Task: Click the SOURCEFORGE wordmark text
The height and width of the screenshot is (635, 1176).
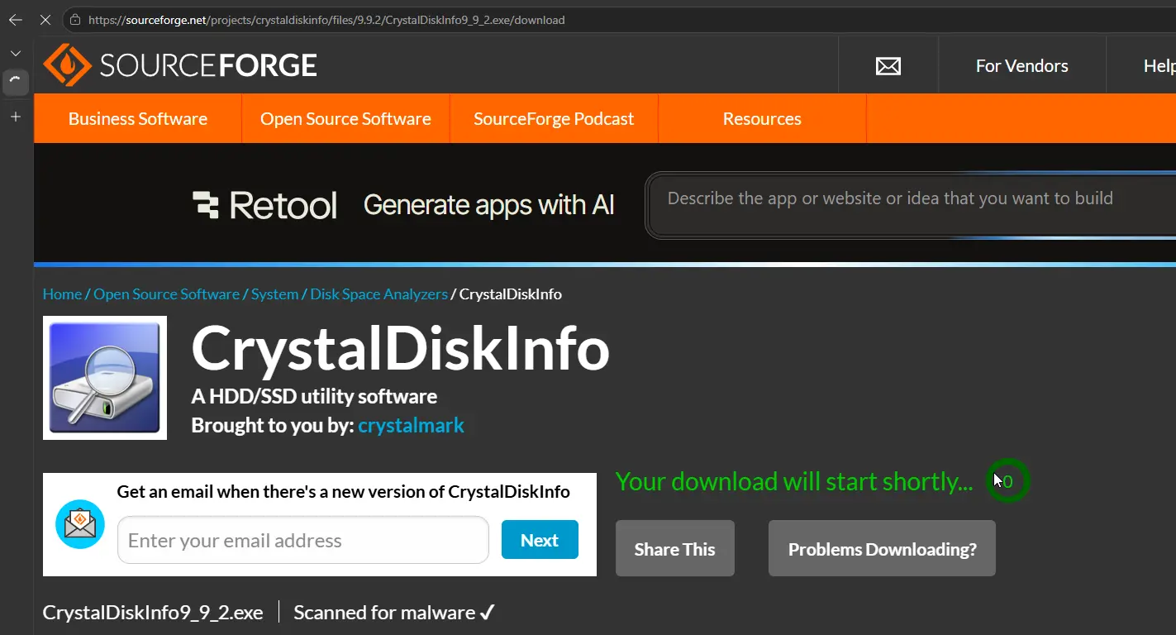Action: pyautogui.click(x=208, y=65)
